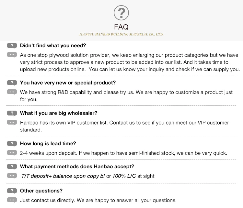Viewport: 243px width, 208px height.
Task: Click 'What payment methods does Hanbao accept?' heading
Action: (77, 167)
